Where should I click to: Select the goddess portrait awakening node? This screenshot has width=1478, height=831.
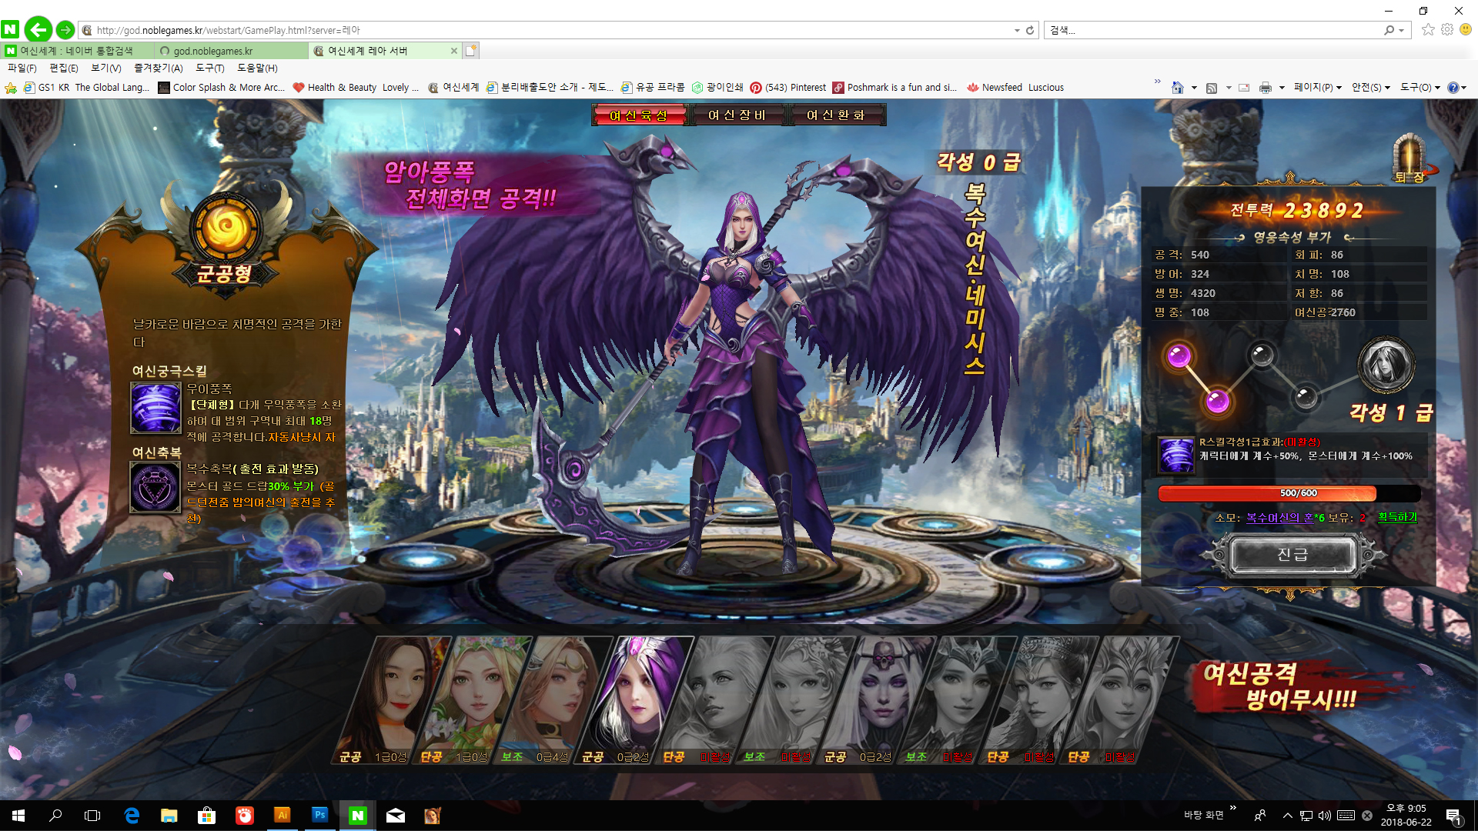[1386, 365]
